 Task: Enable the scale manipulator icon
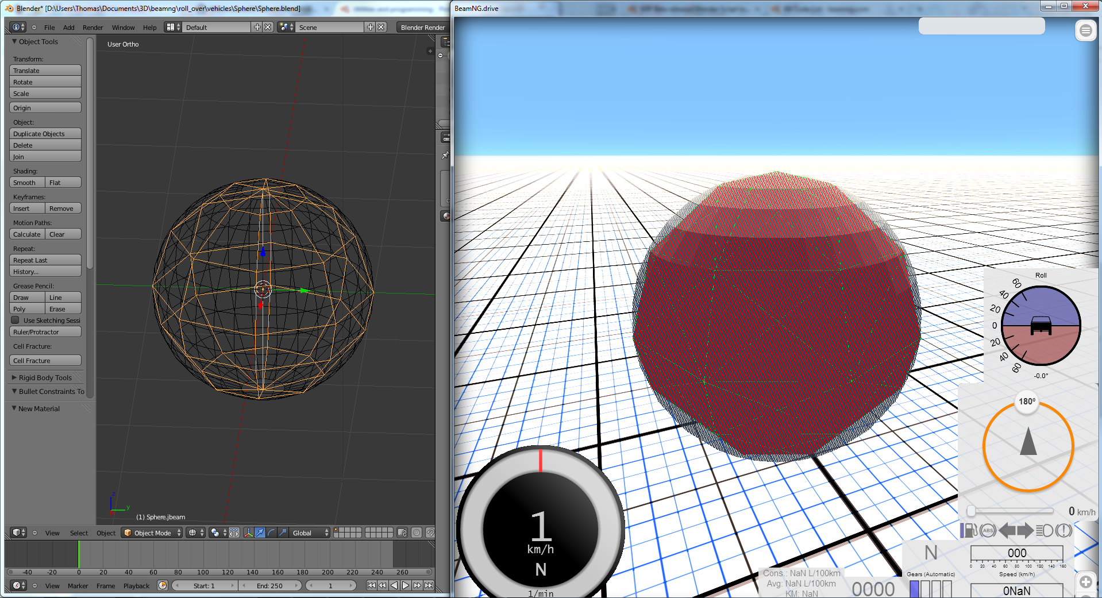(x=283, y=533)
